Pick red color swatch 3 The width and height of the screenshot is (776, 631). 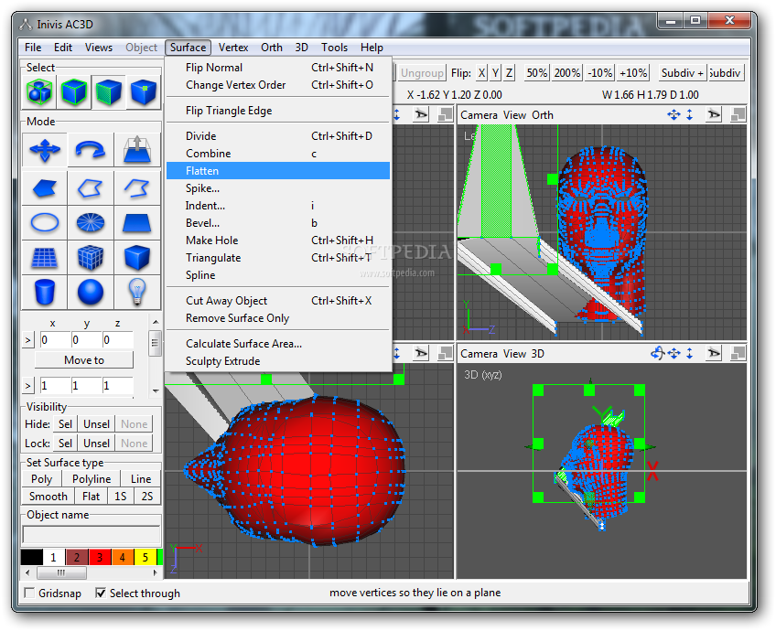point(100,557)
